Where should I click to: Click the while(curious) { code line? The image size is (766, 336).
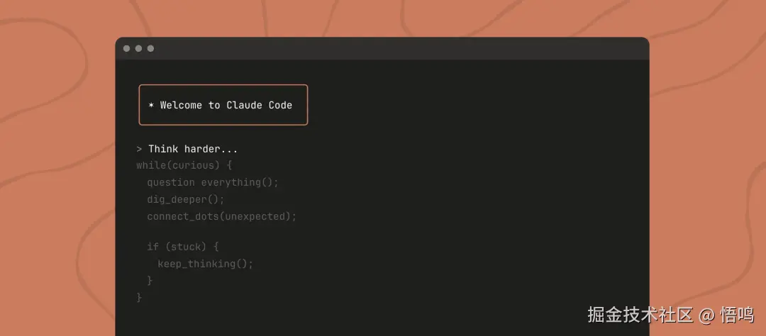coord(184,166)
